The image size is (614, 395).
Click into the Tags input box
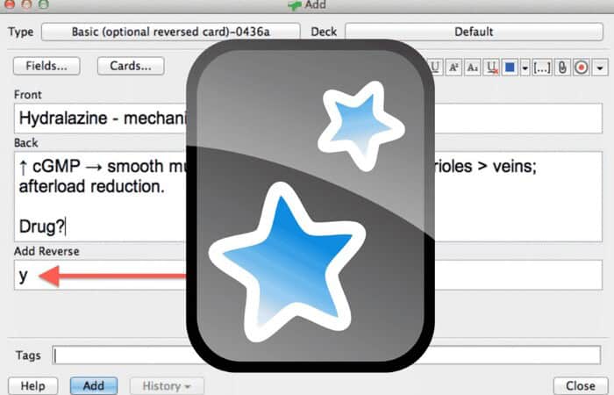pyautogui.click(x=326, y=355)
